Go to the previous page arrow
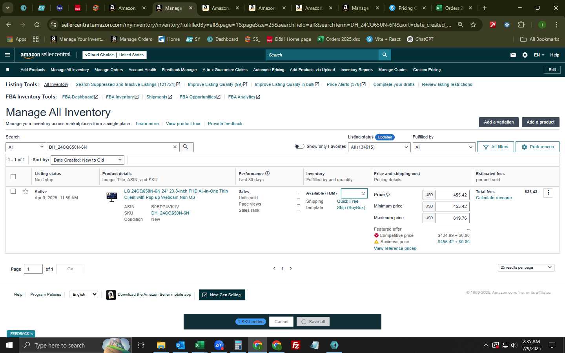The image size is (565, 353). click(x=274, y=268)
